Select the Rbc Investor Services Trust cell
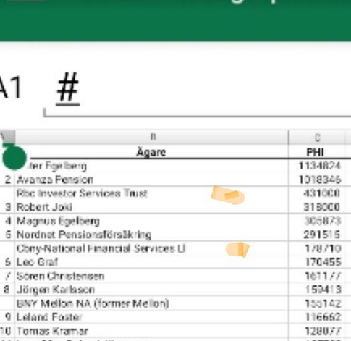Viewport: 351px width, 341px height. point(152,193)
